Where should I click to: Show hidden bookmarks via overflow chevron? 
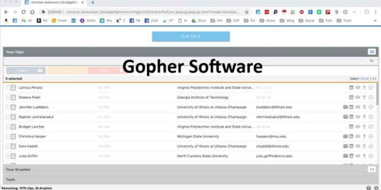pyautogui.click(x=375, y=21)
